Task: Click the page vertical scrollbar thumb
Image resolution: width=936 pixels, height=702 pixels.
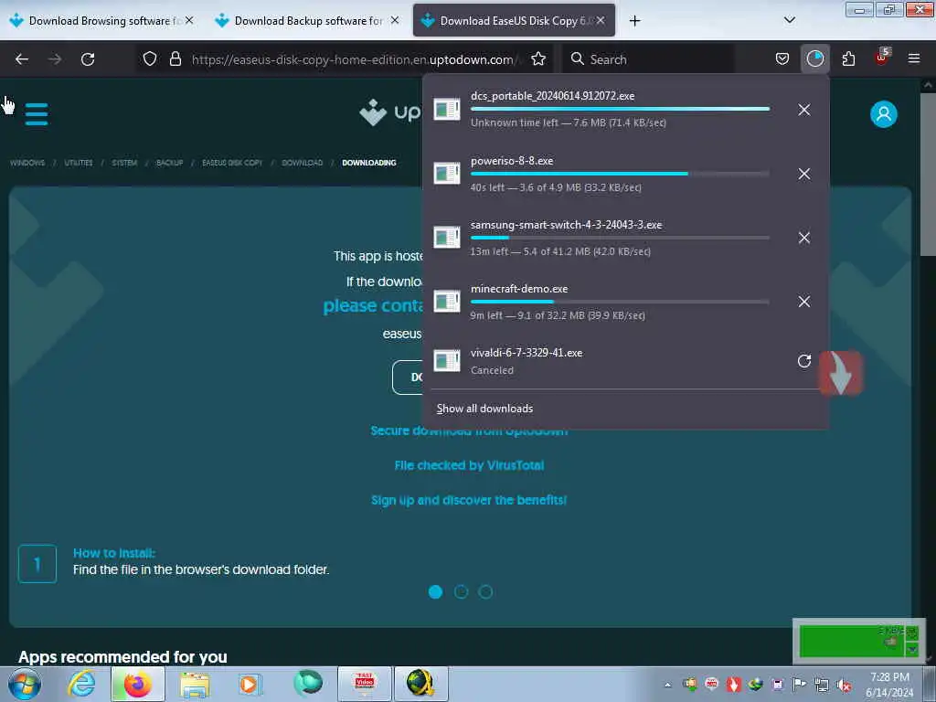Action: click(928, 173)
